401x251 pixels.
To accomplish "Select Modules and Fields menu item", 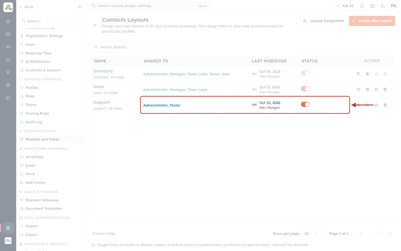I will (x=50, y=139).
